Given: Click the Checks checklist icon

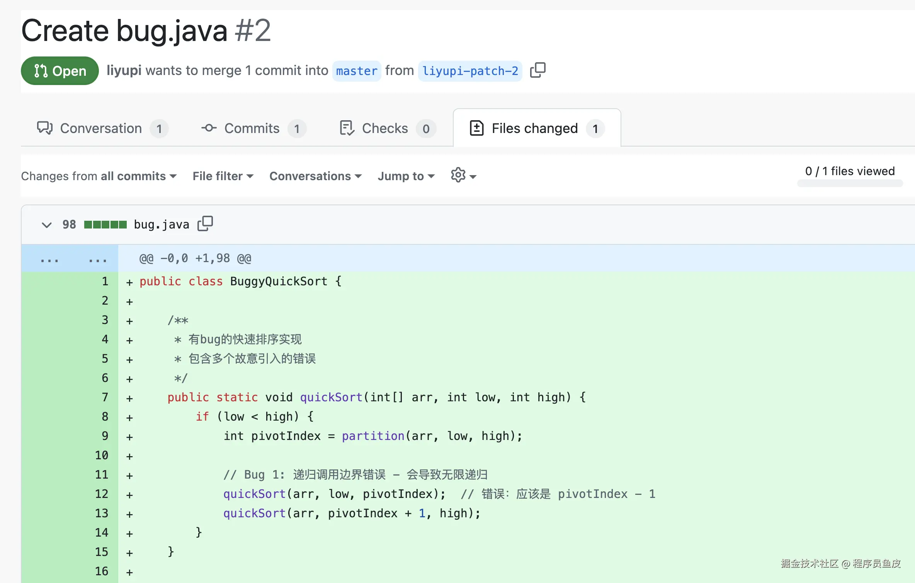Looking at the screenshot, I should coord(347,128).
